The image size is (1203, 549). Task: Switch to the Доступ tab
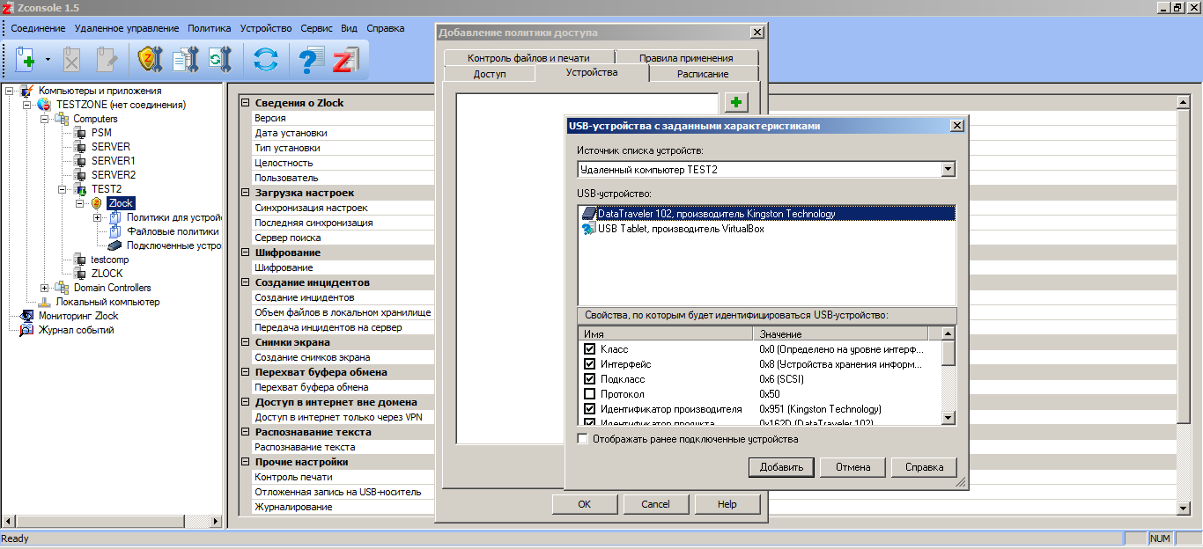[x=490, y=74]
